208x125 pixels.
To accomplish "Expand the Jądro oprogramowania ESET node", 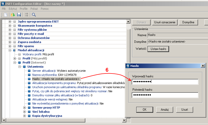I will click(10, 22).
